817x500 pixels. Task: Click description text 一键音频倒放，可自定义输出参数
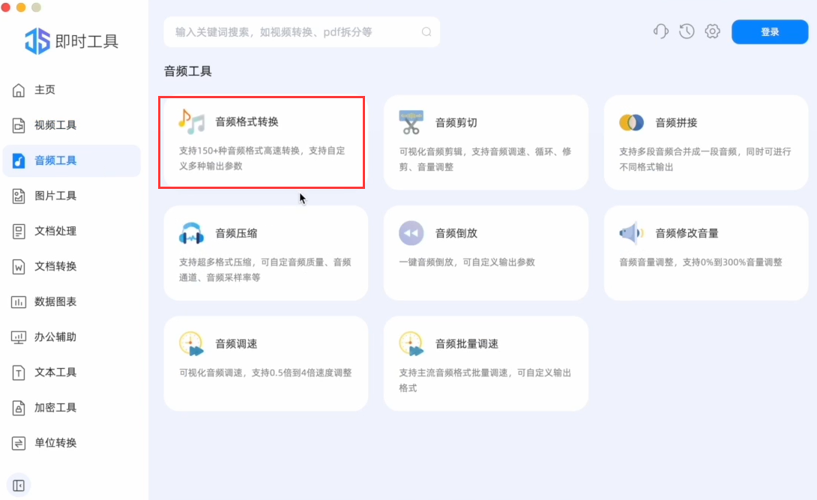[x=467, y=262]
